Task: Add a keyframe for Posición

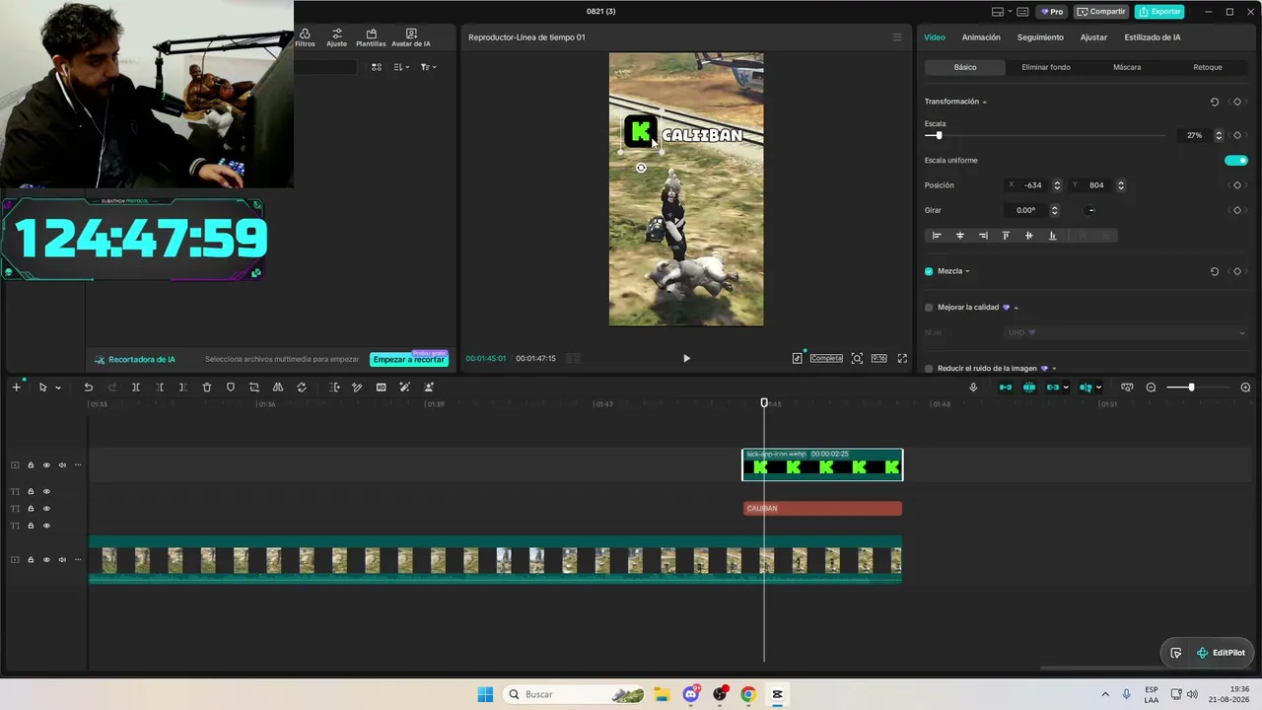Action: [1237, 185]
